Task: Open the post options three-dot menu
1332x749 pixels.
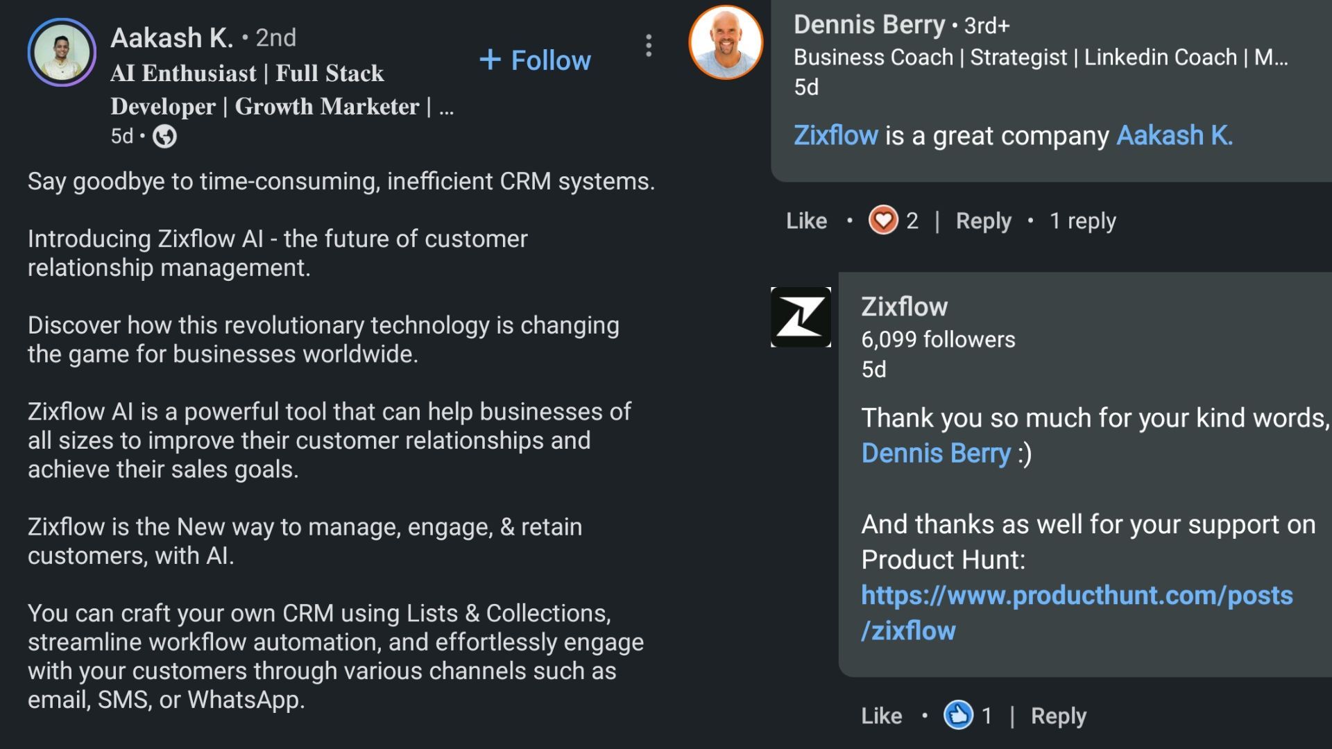Action: click(x=649, y=46)
